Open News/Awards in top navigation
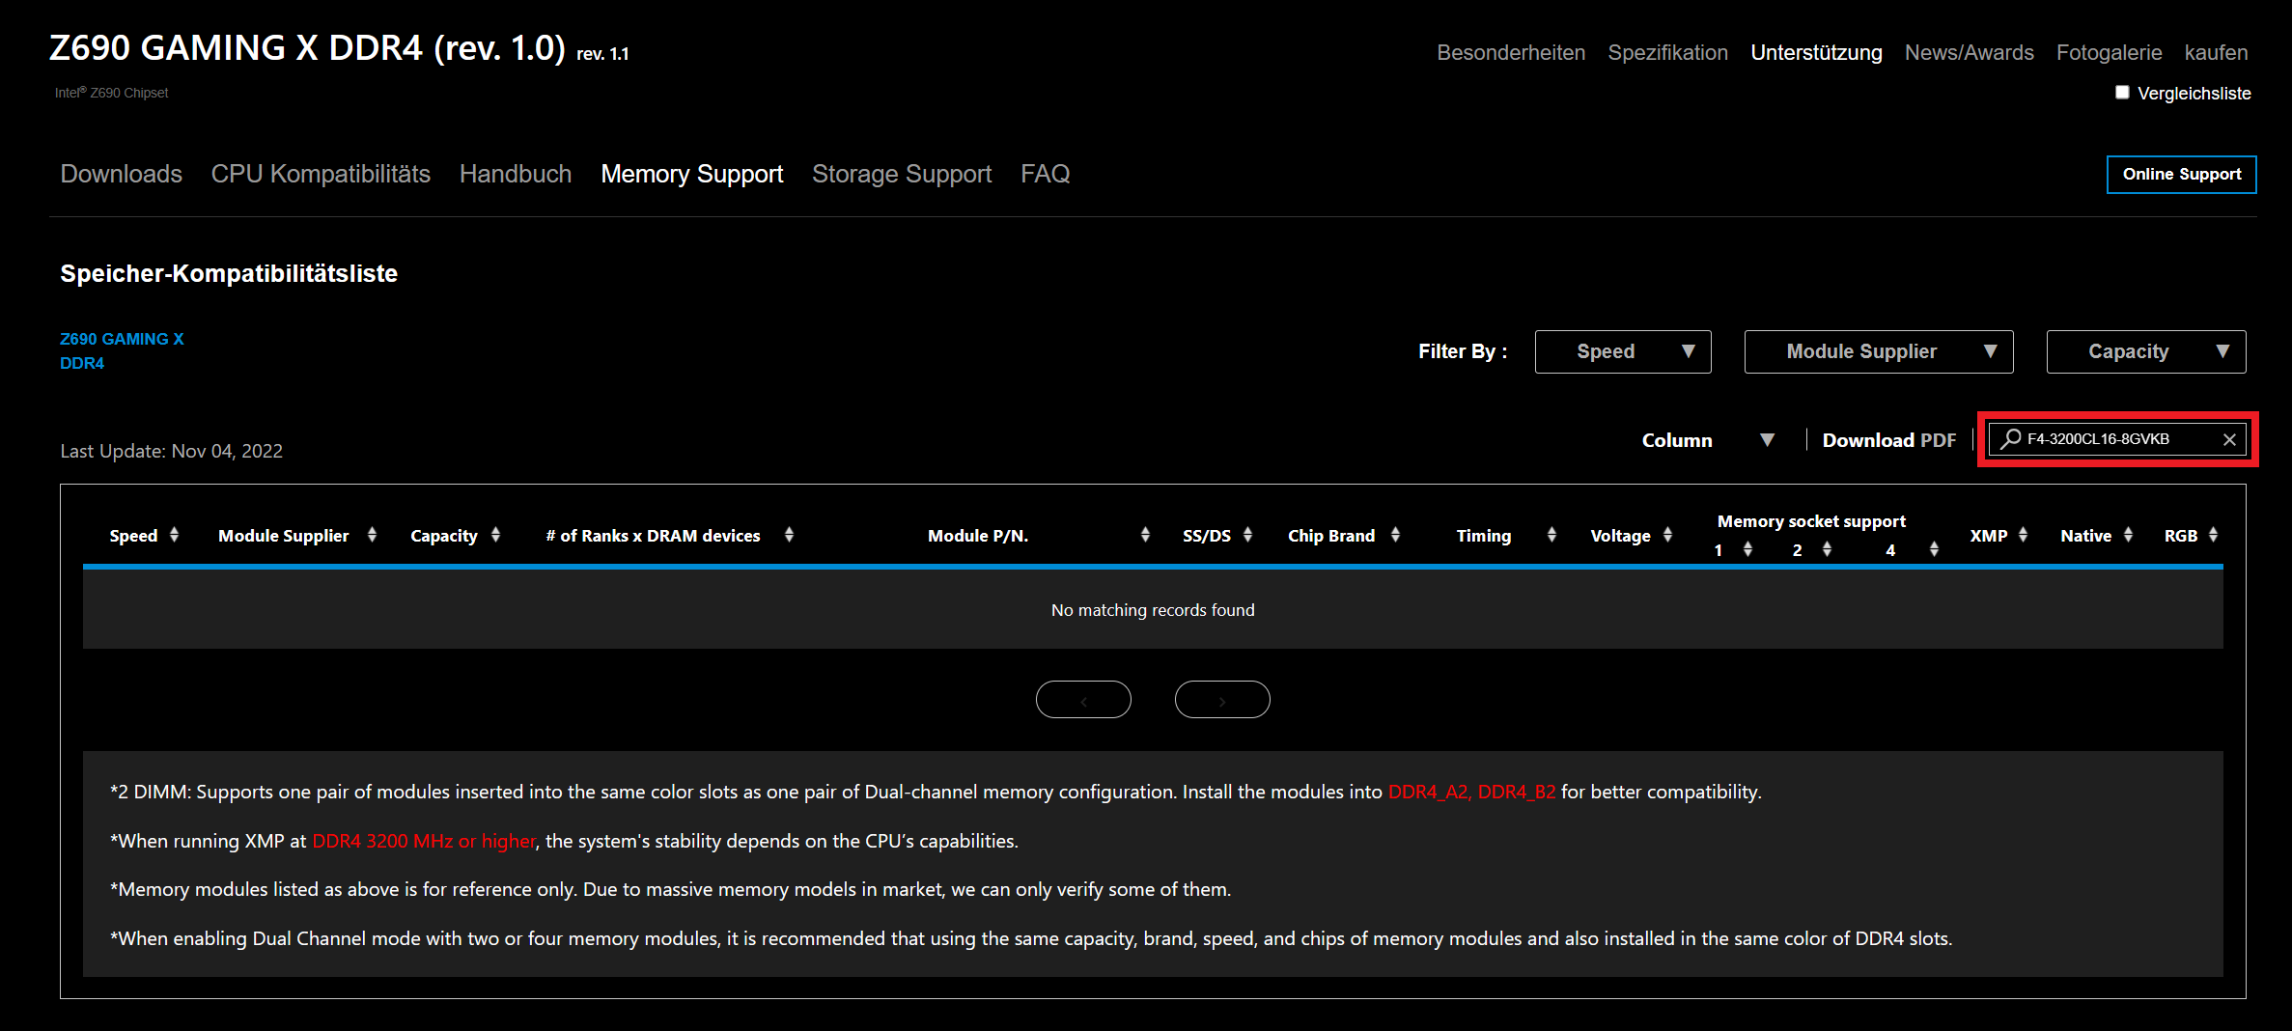The image size is (2292, 1031). (x=1970, y=52)
